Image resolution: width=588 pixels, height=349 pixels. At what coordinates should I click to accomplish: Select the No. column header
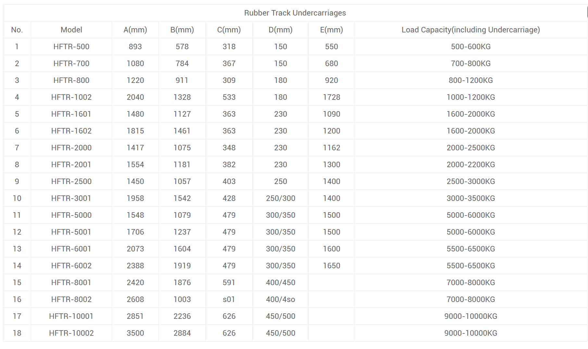tap(17, 30)
